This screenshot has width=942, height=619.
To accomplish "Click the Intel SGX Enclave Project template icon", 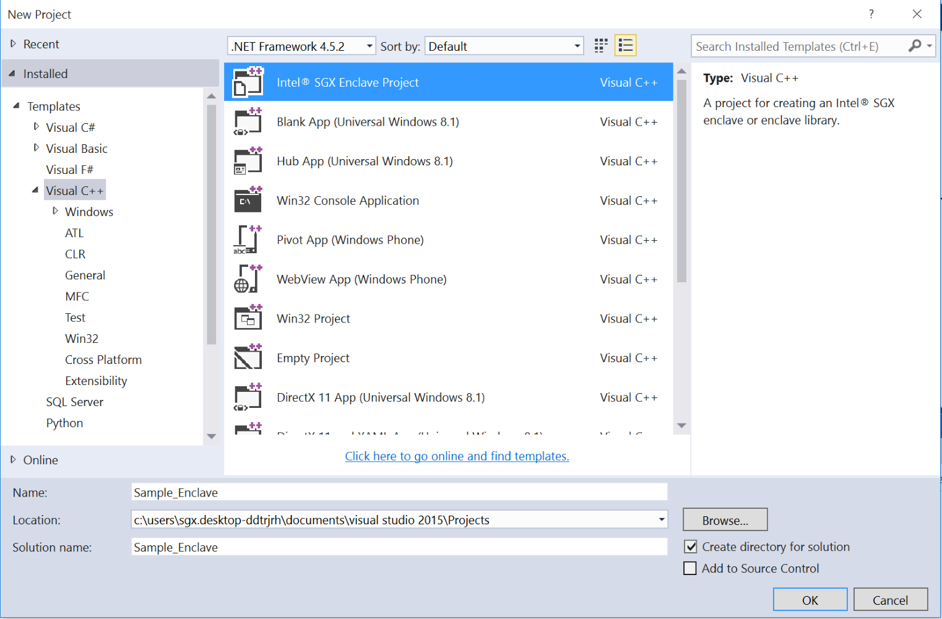I will [x=248, y=82].
